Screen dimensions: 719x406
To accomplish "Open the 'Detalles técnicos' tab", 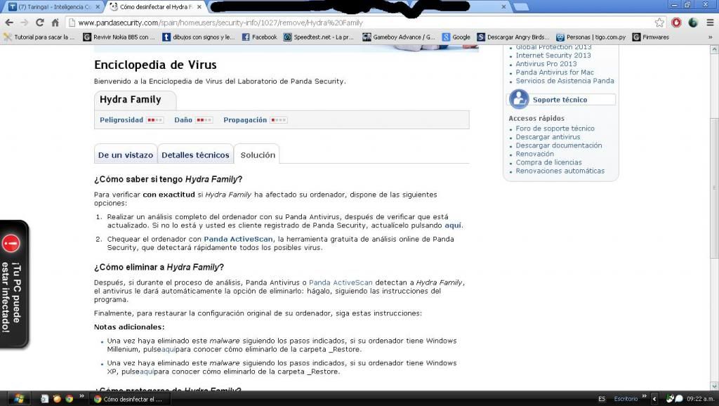I will 195,155.
